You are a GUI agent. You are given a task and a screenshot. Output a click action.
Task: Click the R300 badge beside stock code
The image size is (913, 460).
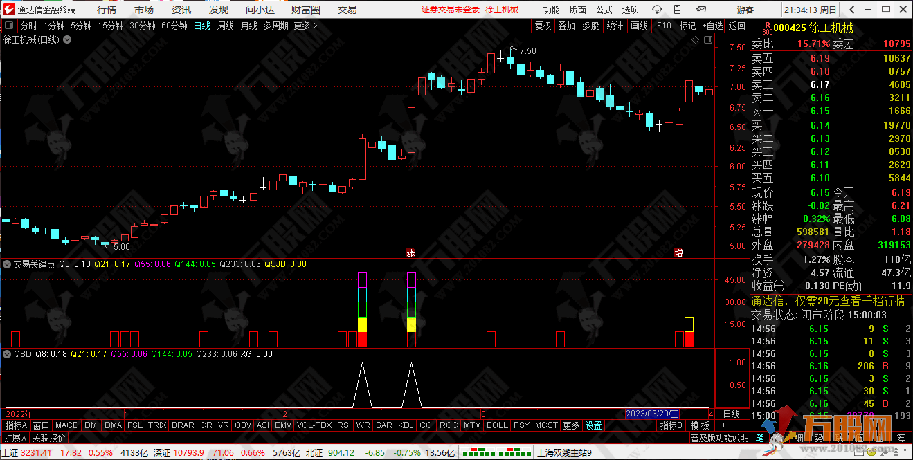click(x=767, y=28)
